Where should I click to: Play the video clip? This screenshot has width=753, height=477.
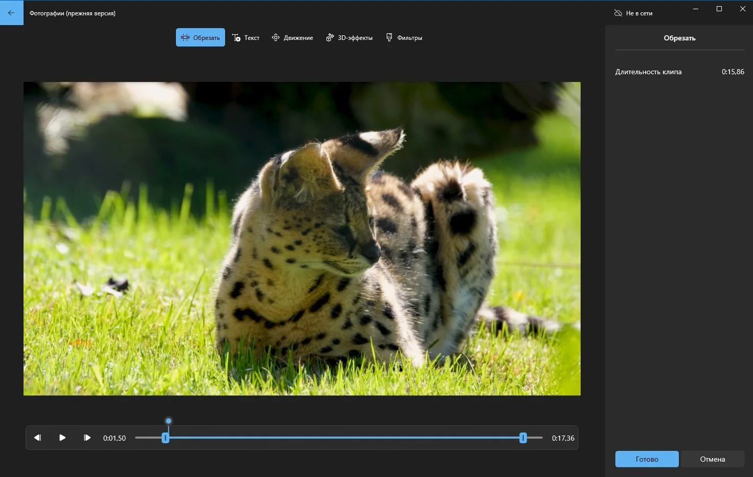pos(62,438)
